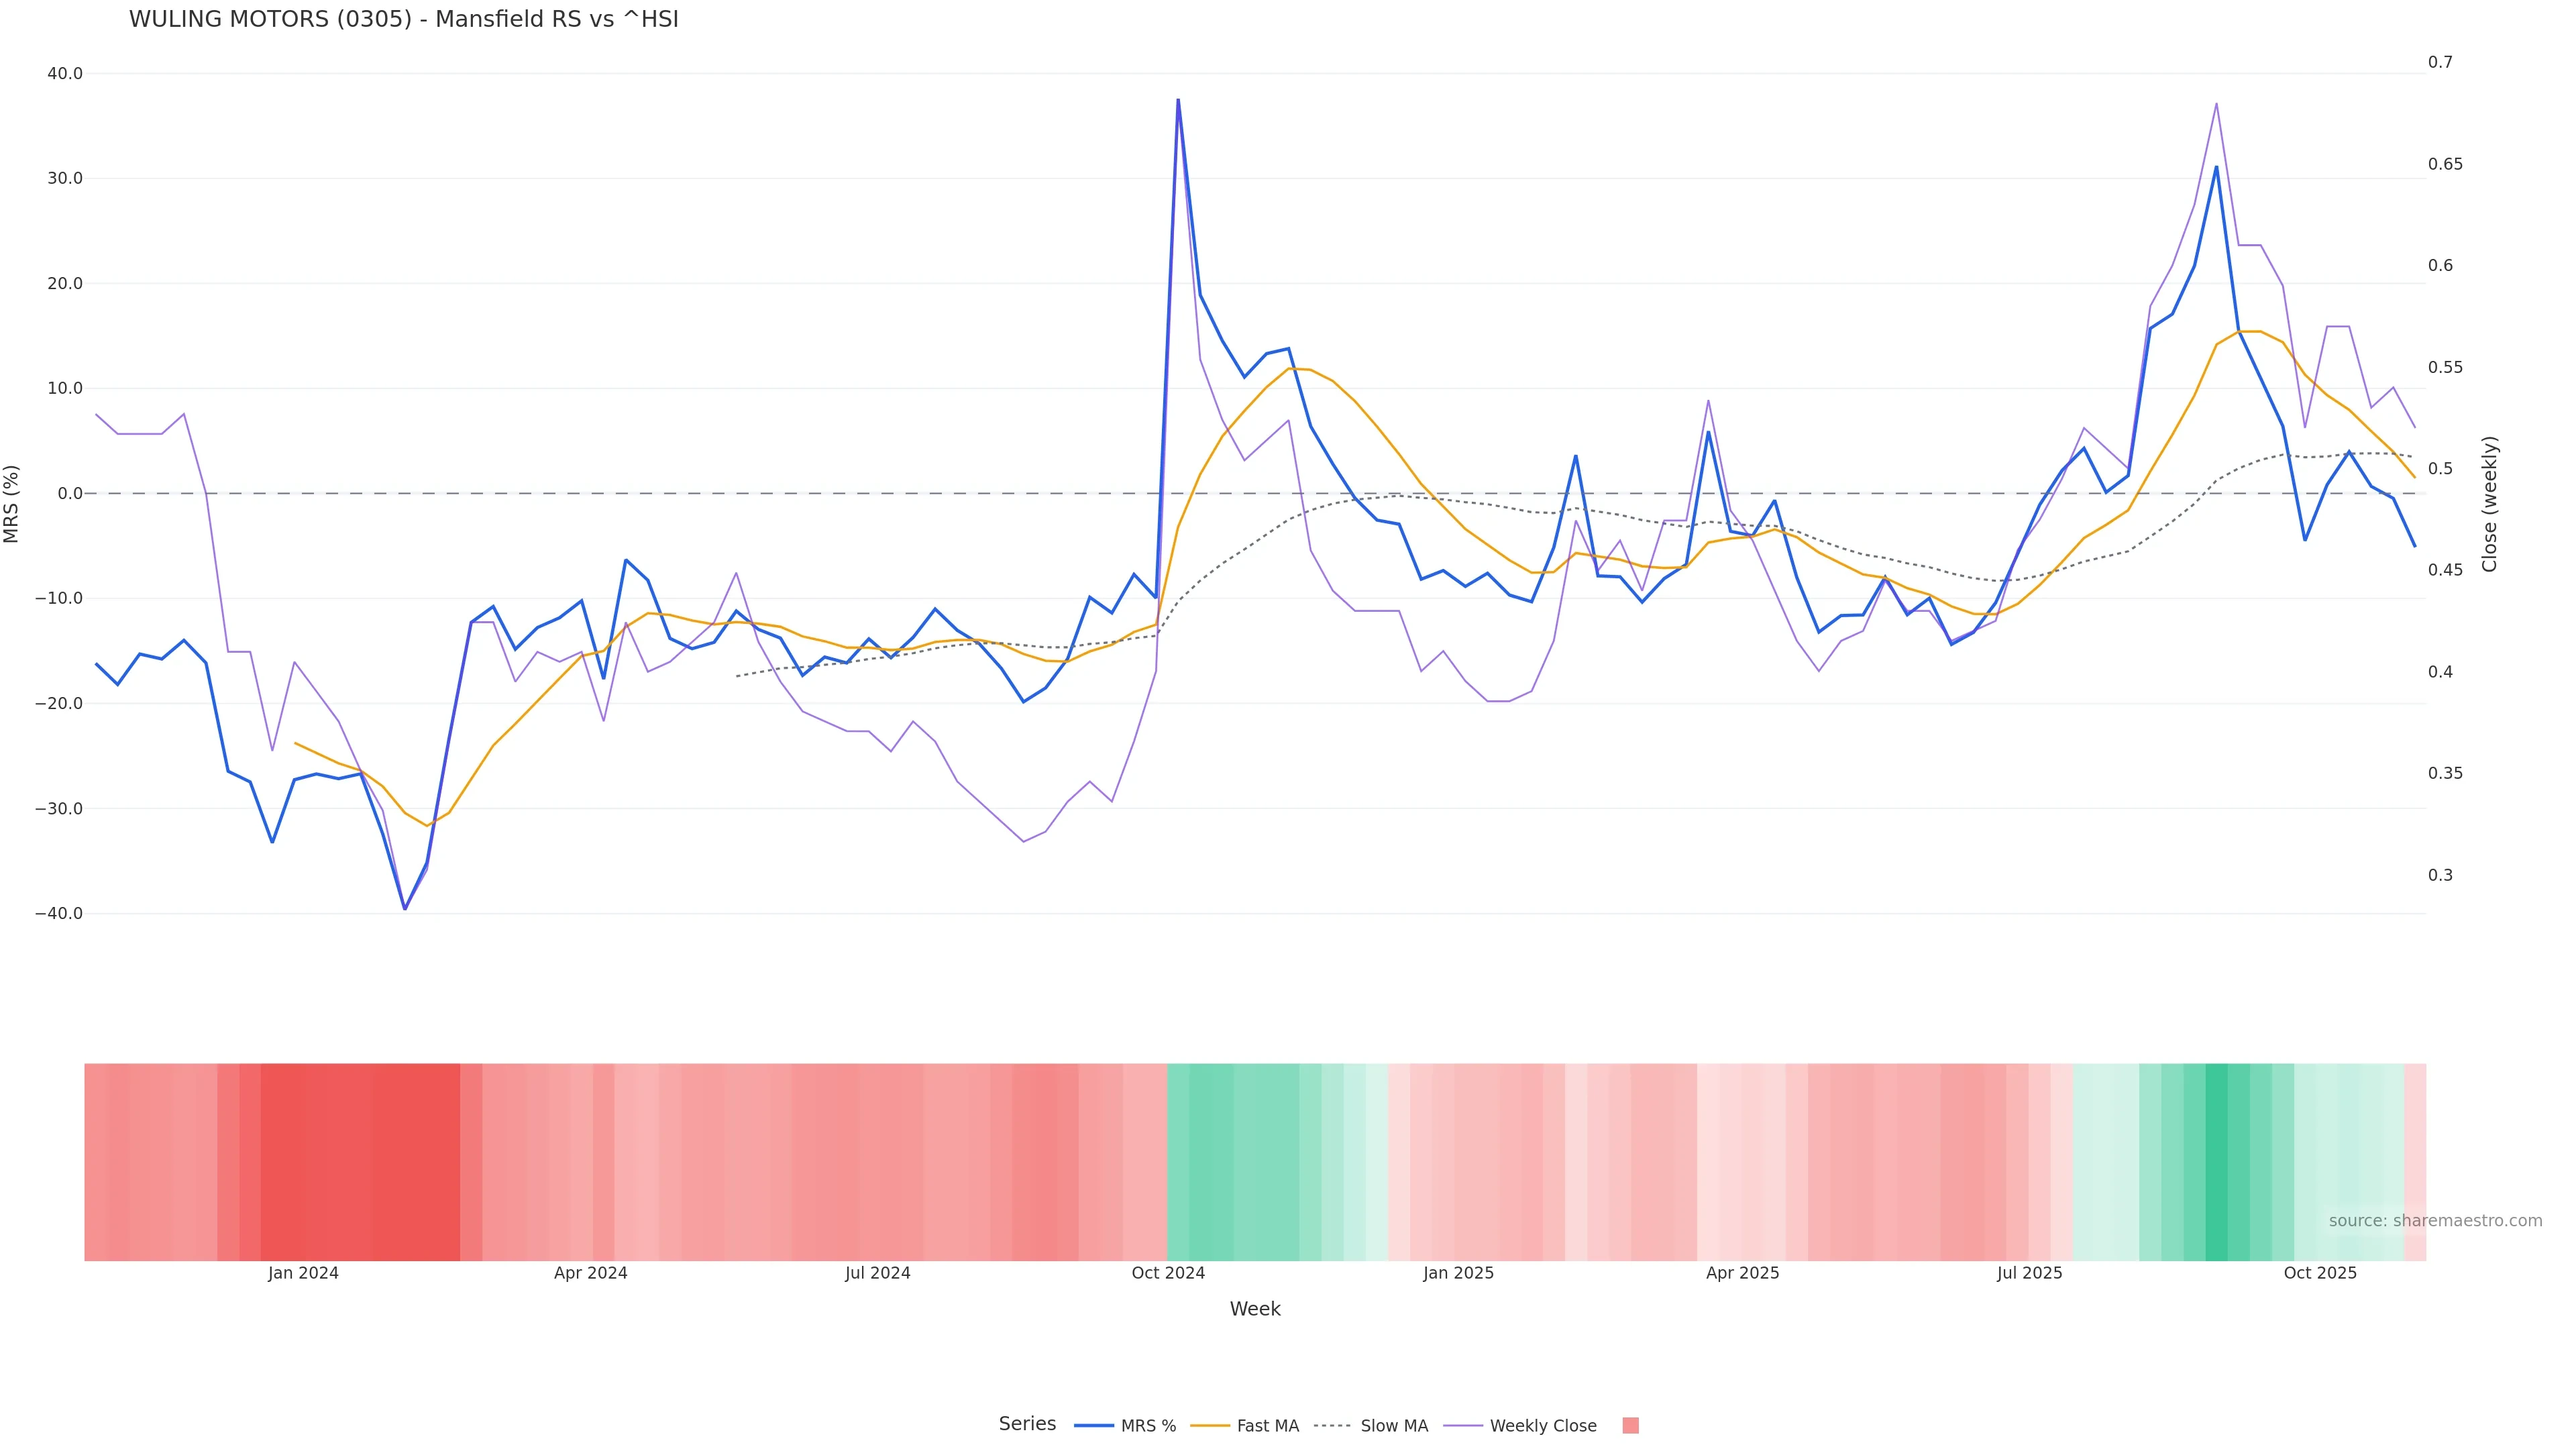2576x1449 pixels.
Task: Click the Apr 2024 x-axis tick label
Action: pos(590,1273)
